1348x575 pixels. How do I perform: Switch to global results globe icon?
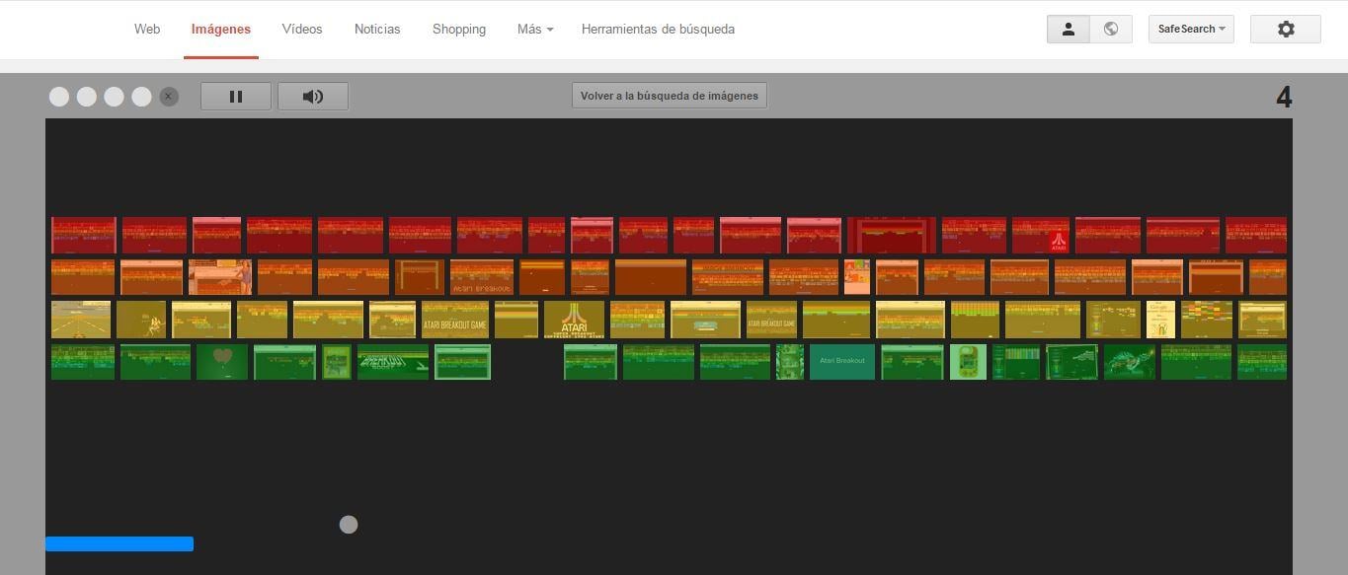coord(1111,29)
